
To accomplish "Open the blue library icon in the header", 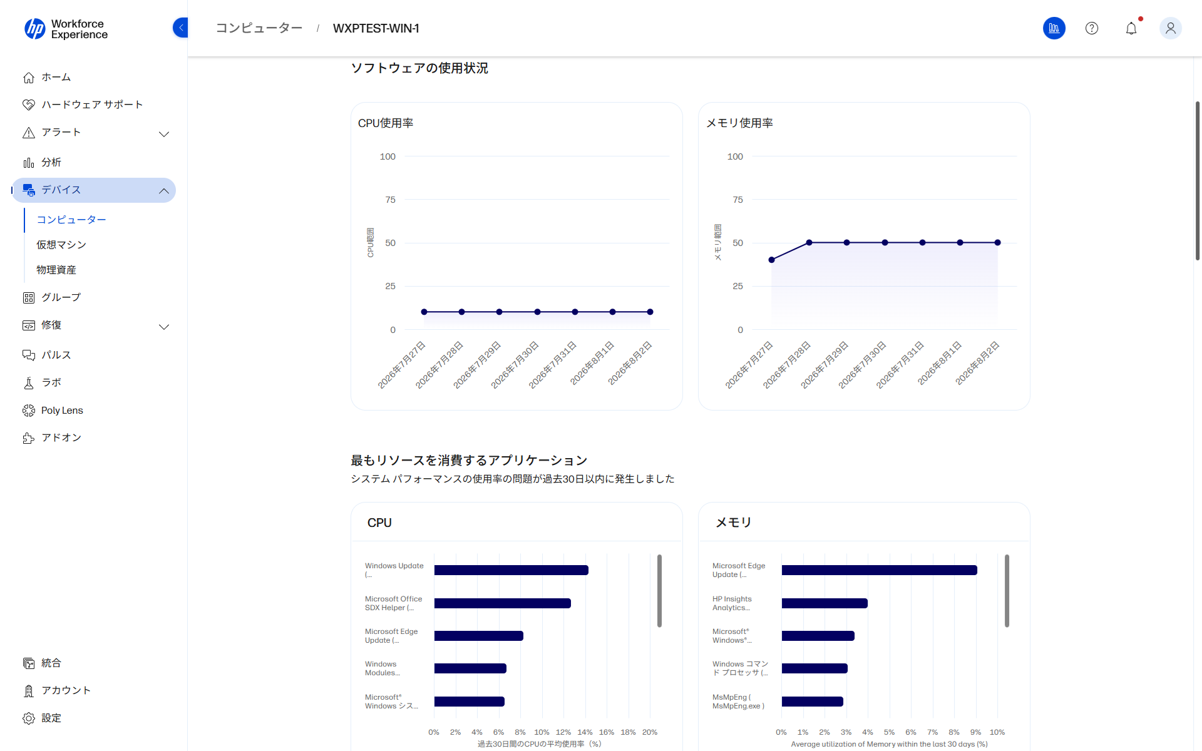I will (1054, 28).
